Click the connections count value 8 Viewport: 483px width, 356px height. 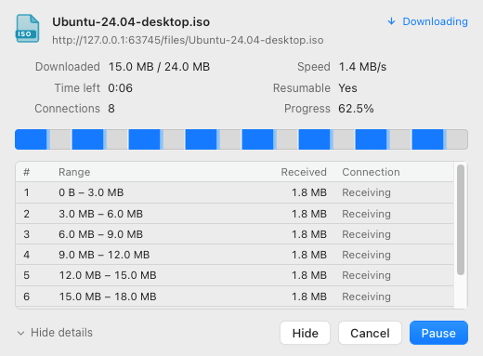[111, 109]
